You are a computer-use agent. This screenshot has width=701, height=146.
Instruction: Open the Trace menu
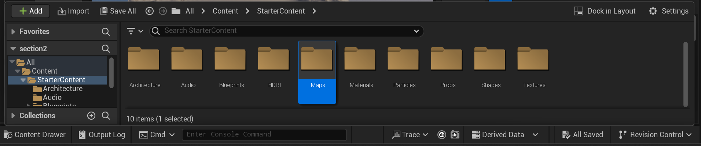[410, 135]
